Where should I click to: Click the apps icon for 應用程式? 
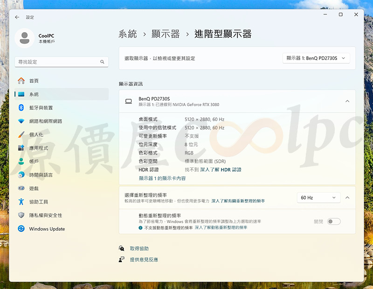[21, 148]
